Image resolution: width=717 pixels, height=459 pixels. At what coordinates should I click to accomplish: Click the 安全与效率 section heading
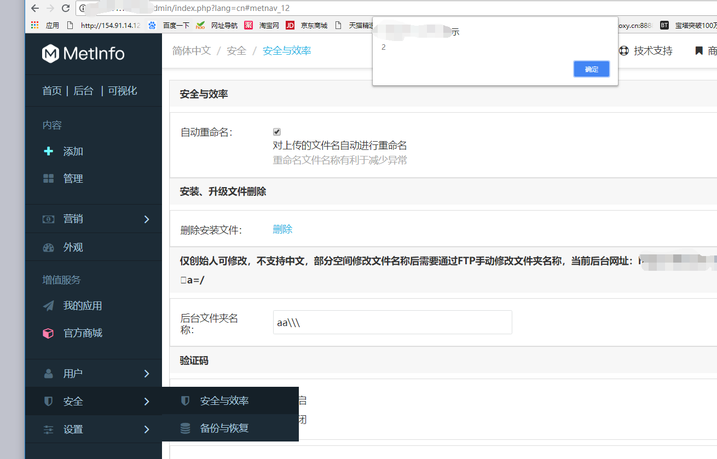pyautogui.click(x=204, y=94)
